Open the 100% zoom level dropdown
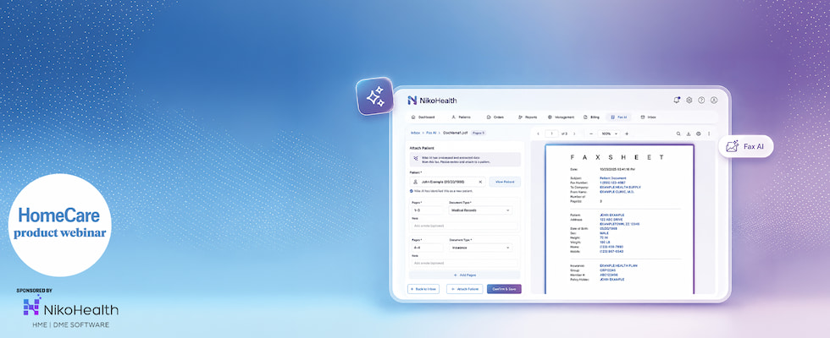The image size is (830, 338). tap(609, 134)
